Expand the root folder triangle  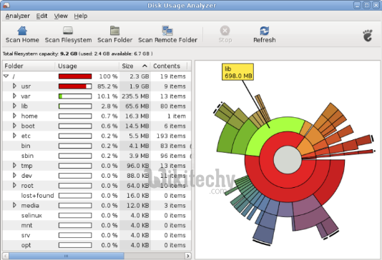click(x=14, y=186)
